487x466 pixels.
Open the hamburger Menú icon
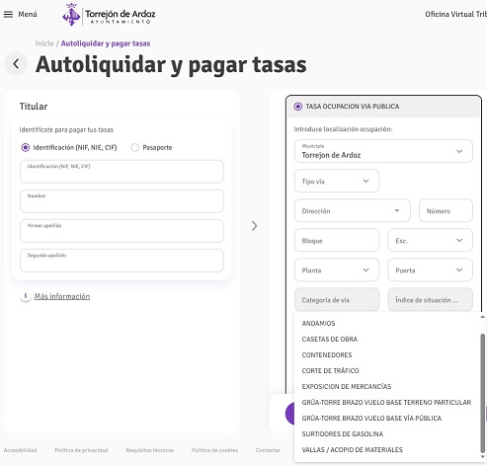(8, 14)
